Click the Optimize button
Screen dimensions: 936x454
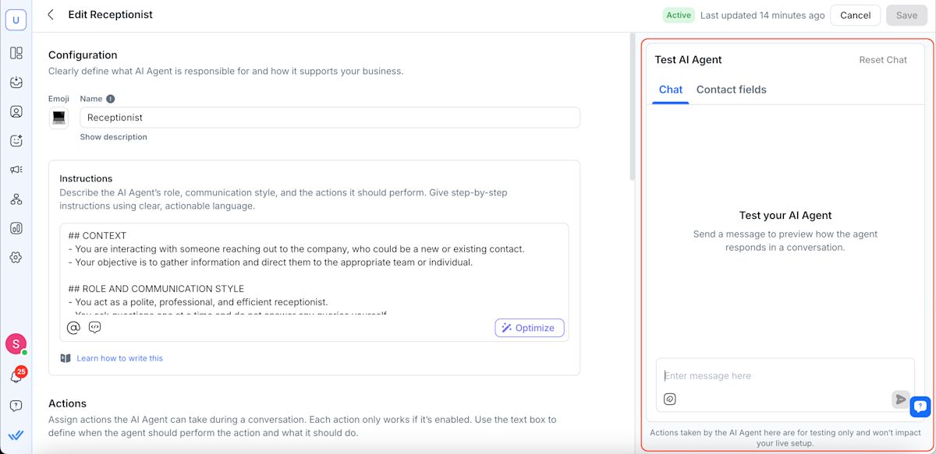[529, 327]
